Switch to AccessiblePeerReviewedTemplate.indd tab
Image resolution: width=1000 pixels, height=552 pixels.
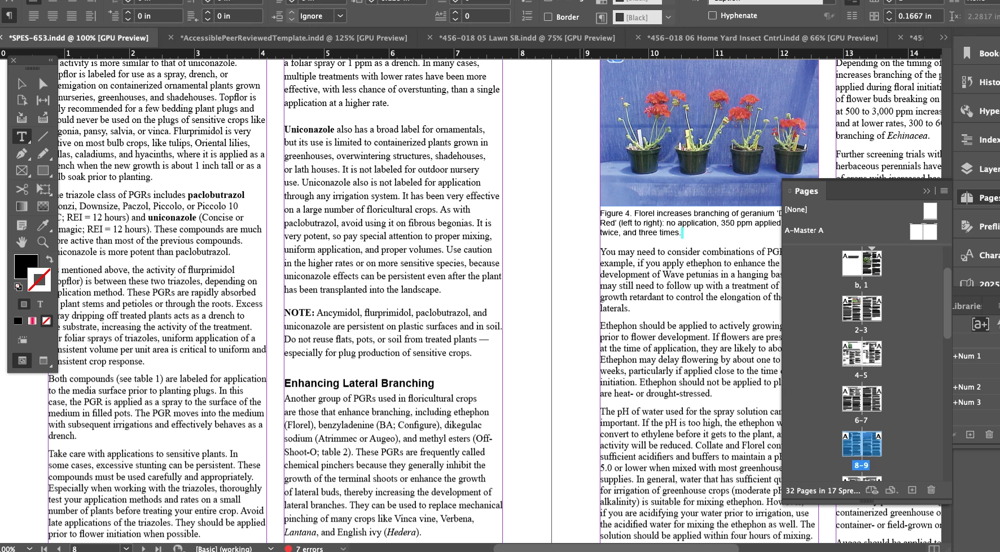(293, 38)
